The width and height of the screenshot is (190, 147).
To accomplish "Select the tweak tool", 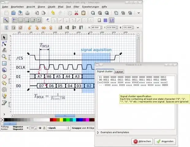I will (x=4, y=50).
